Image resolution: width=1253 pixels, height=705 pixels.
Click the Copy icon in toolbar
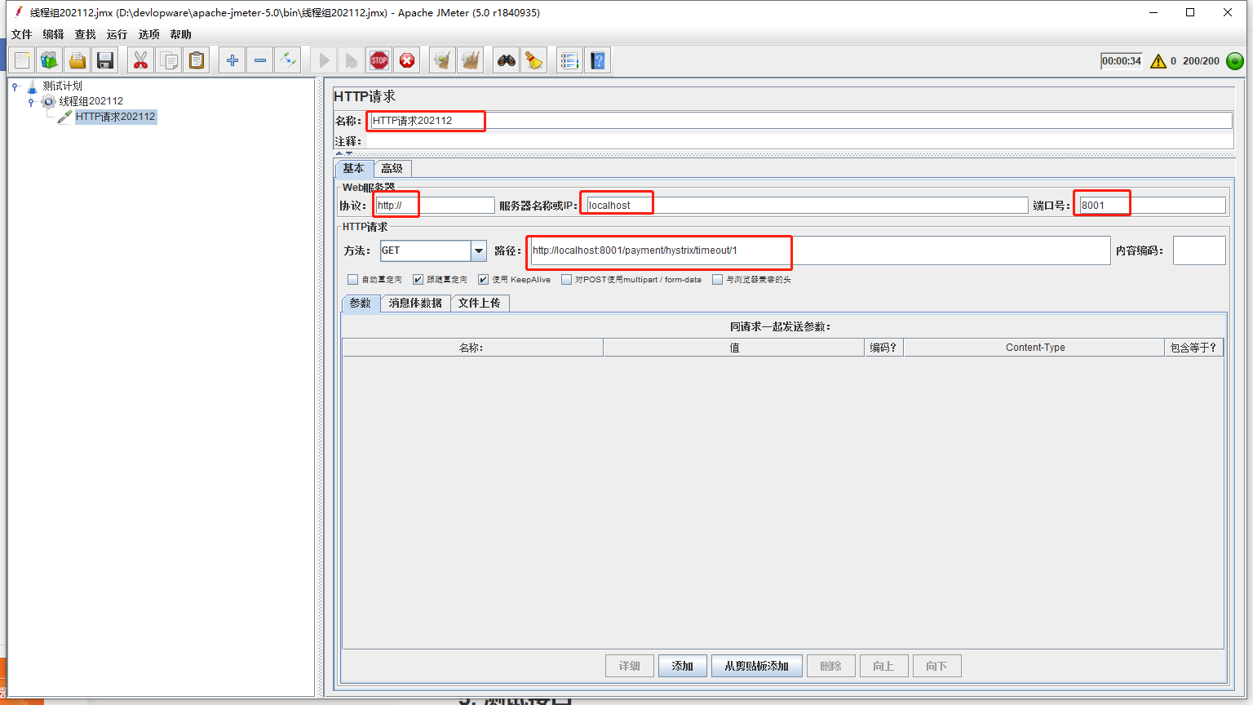tap(169, 60)
